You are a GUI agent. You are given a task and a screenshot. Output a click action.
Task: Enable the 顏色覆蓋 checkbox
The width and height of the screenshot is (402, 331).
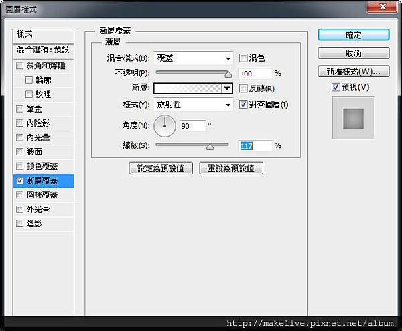click(x=19, y=166)
